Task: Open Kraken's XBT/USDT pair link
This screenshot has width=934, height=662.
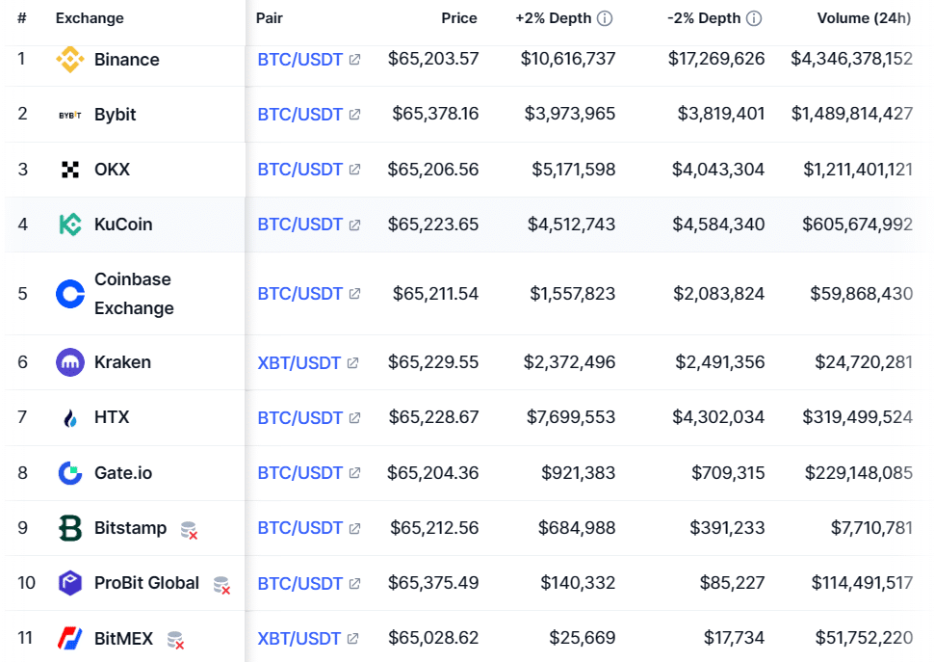Action: (x=298, y=362)
